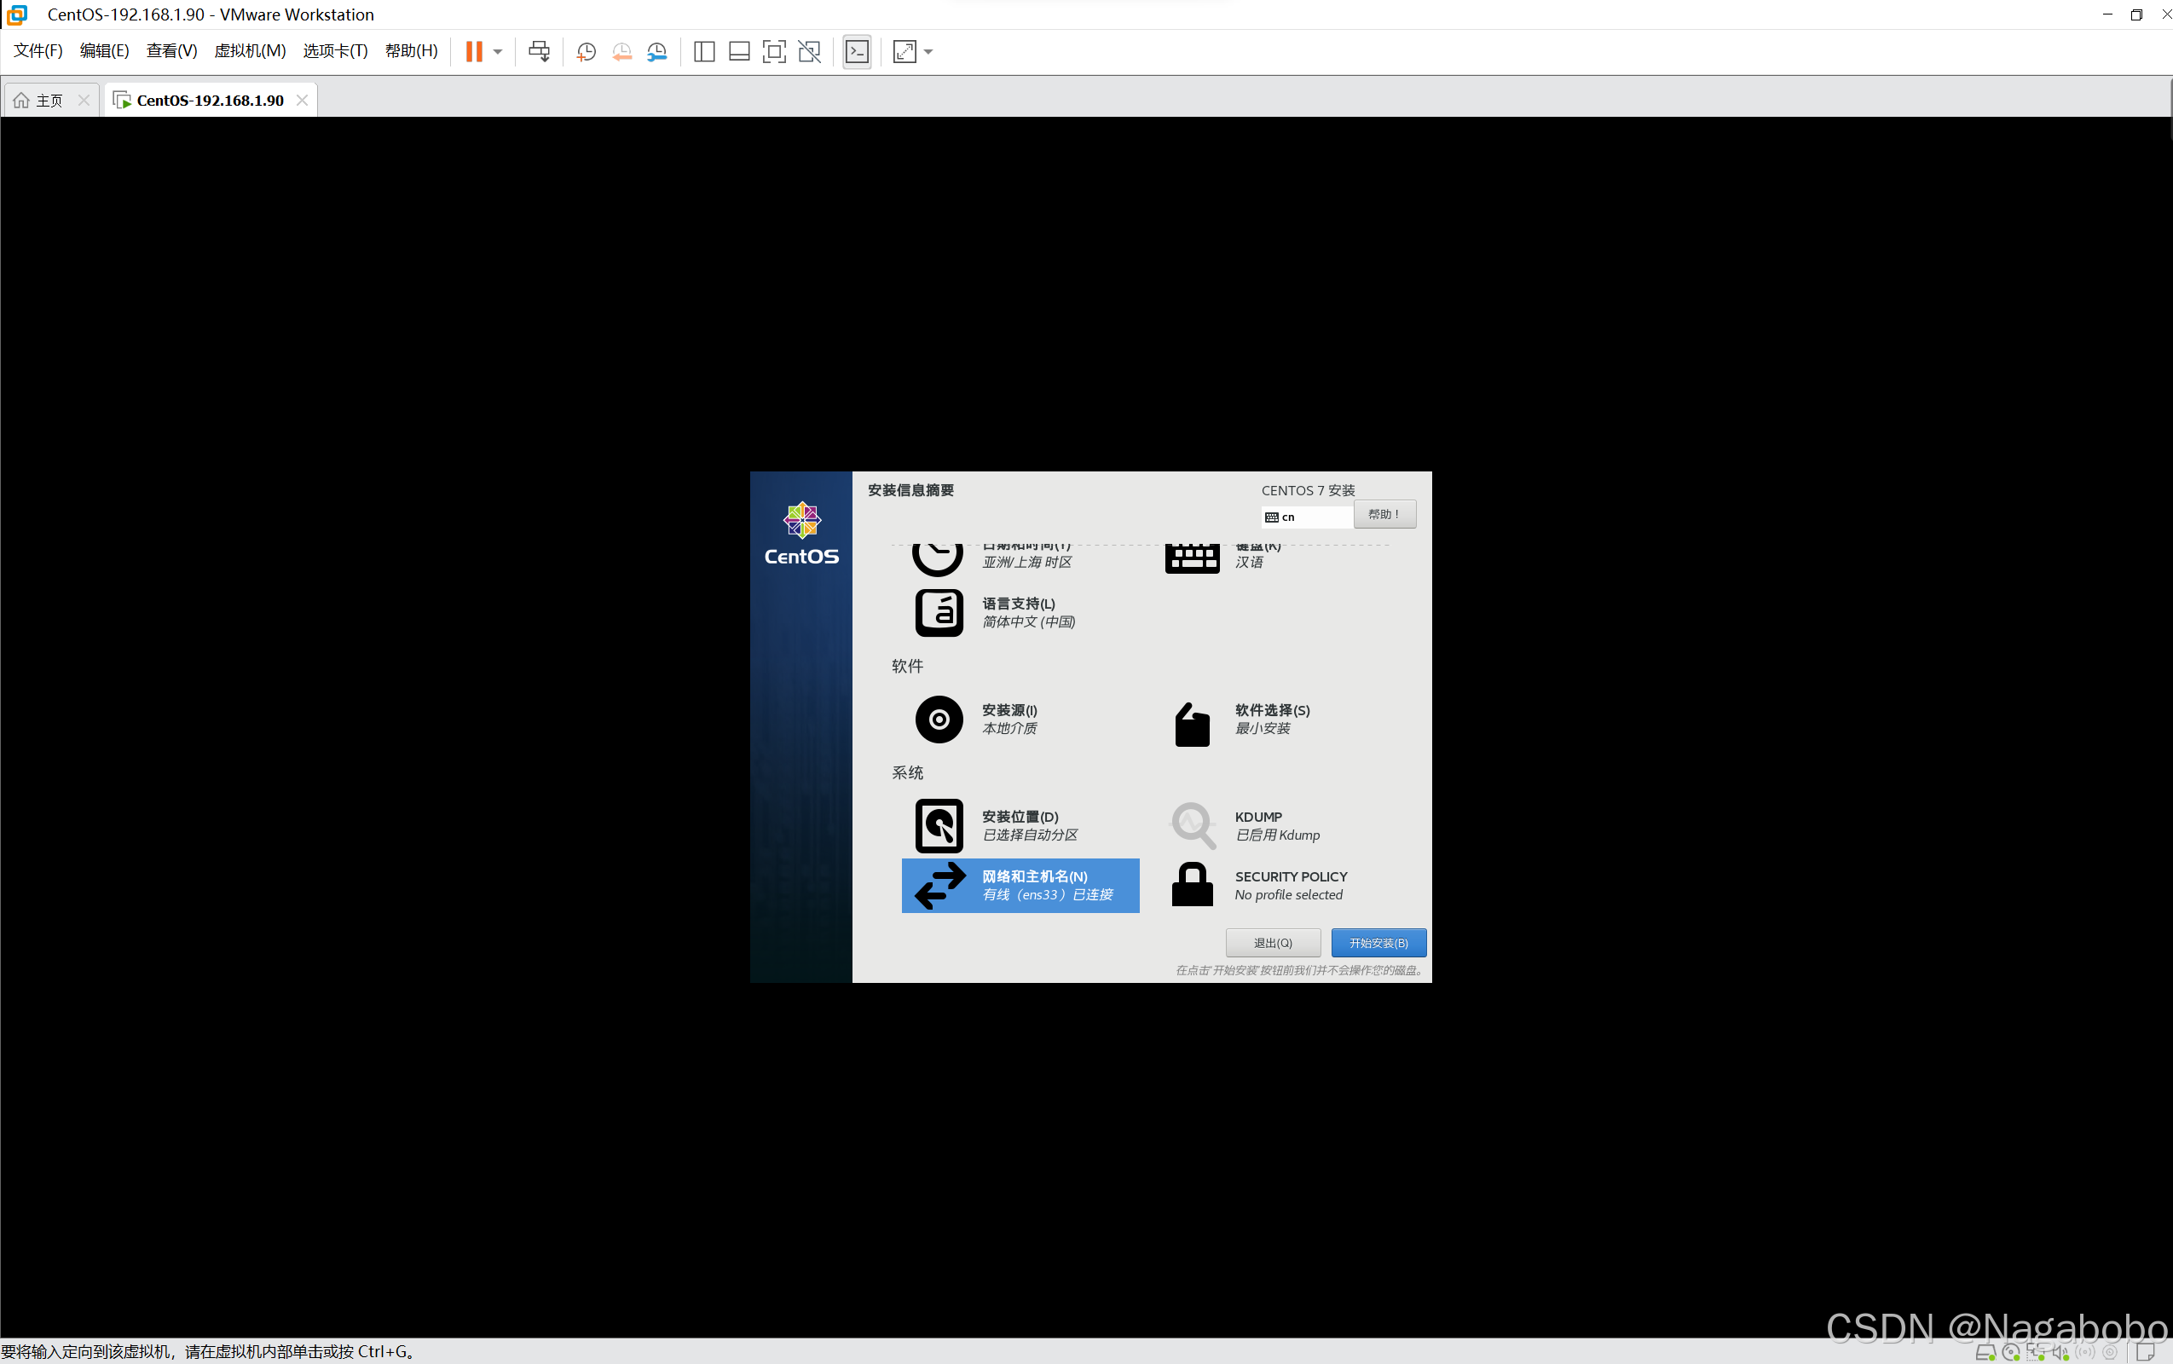Open Software Selection package icon
The image size is (2173, 1364).
coord(1192,724)
